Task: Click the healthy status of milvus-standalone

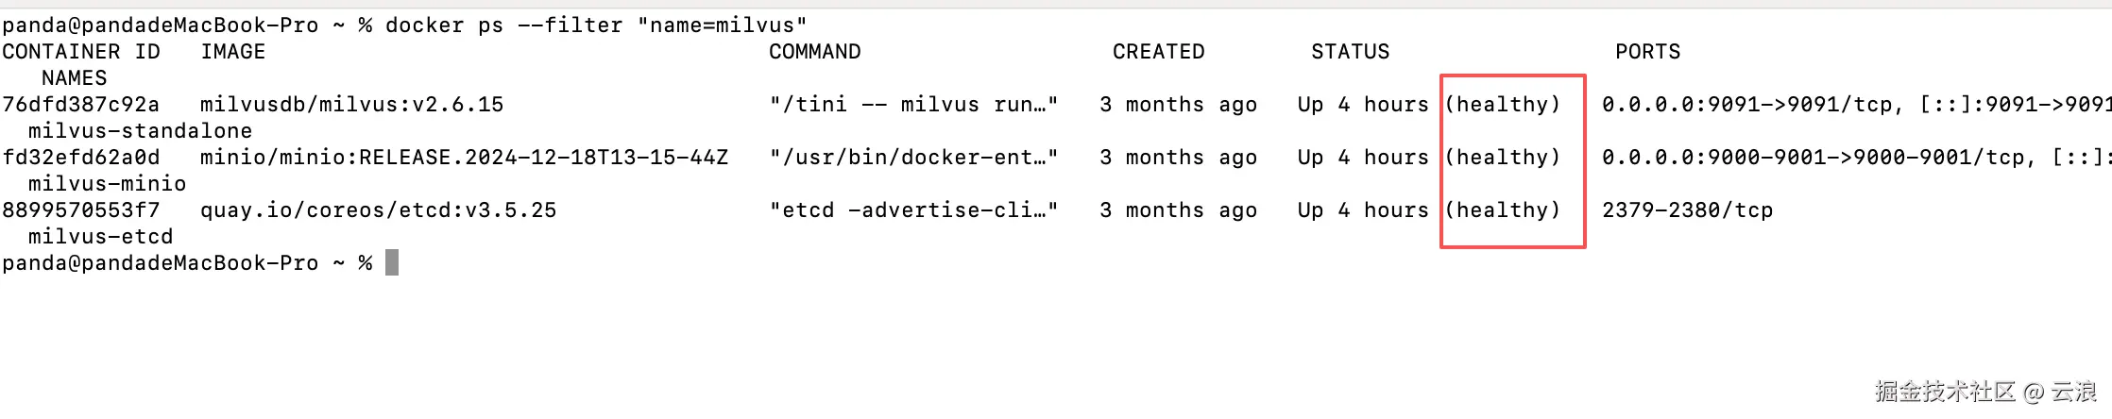Action: point(1503,105)
